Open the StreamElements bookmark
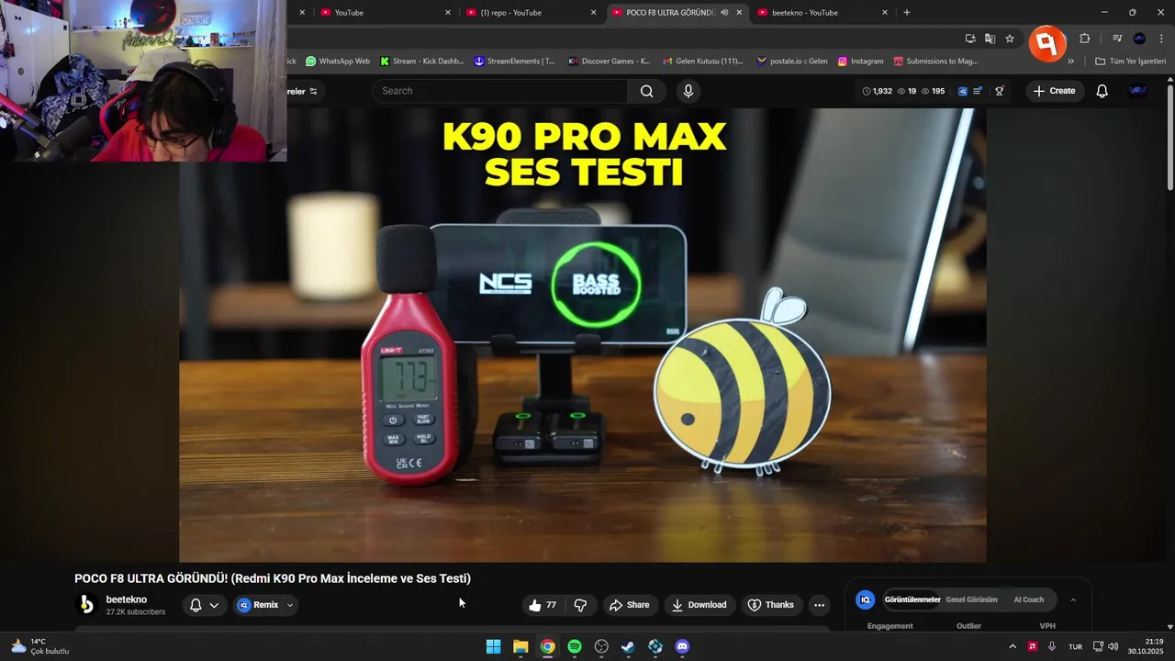The image size is (1175, 661). coord(514,62)
